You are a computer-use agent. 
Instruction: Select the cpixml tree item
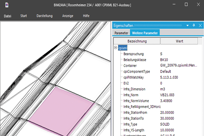tap(123, 48)
